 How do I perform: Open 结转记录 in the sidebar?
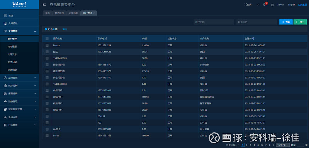coord(12,70)
